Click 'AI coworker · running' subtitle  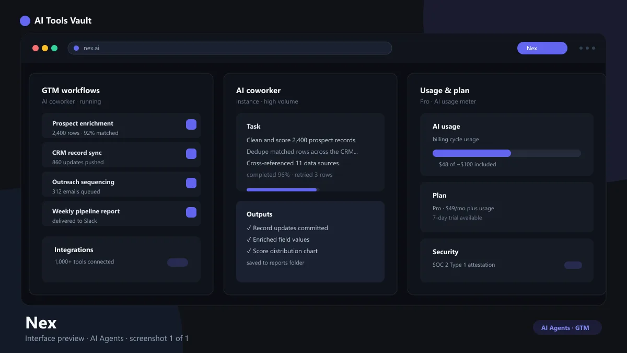(x=72, y=101)
